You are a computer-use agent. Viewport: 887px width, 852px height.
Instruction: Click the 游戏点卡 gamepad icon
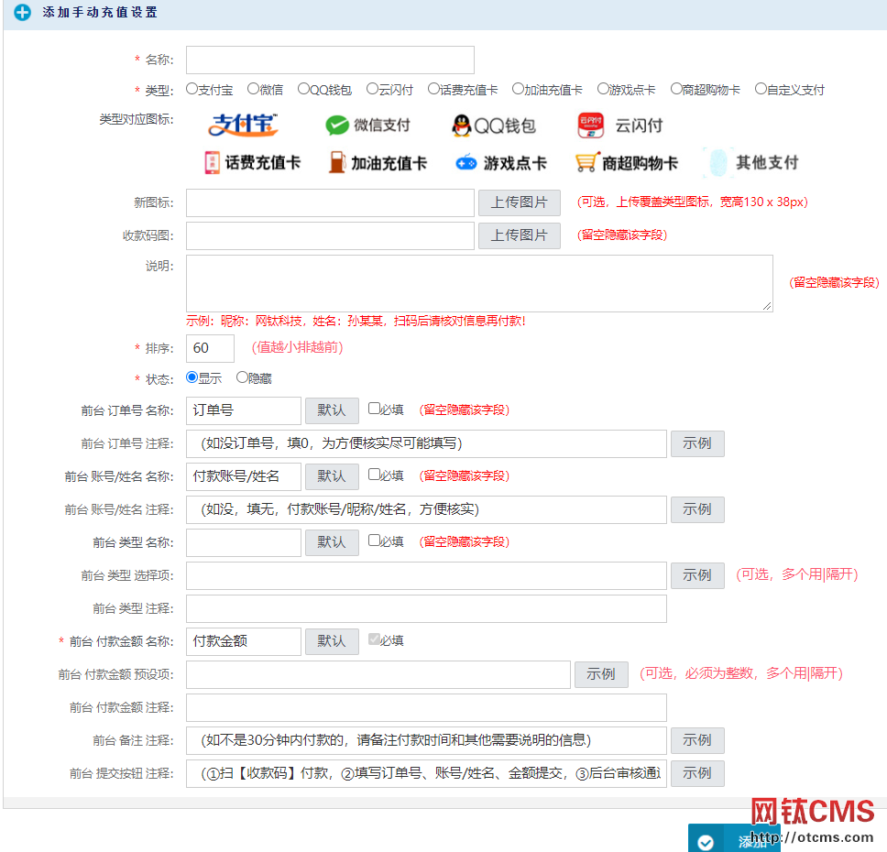(x=466, y=163)
